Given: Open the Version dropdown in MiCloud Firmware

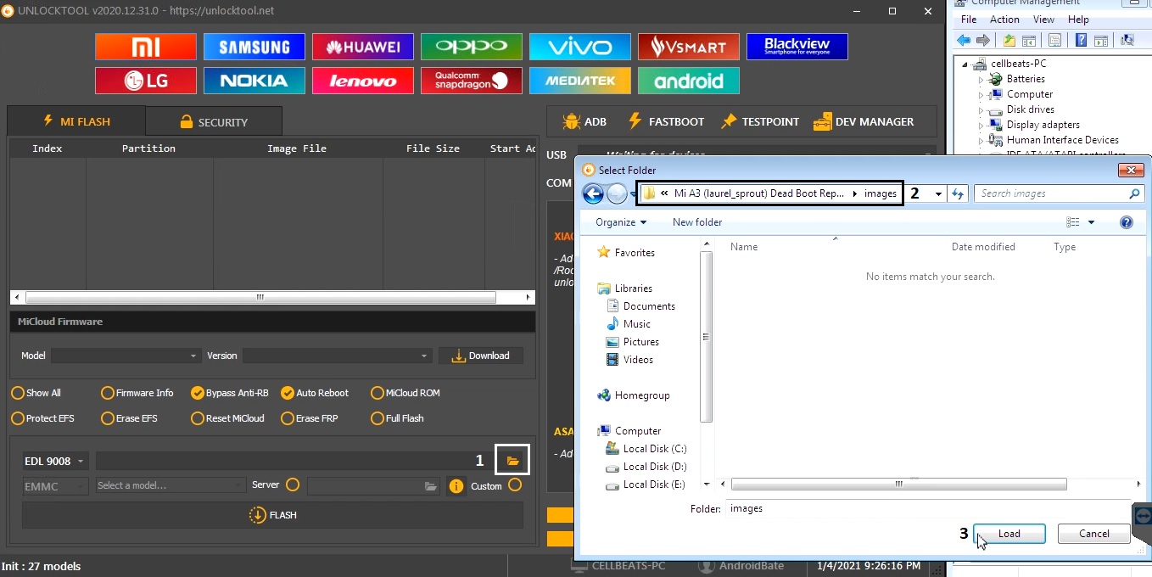Looking at the screenshot, I should pyautogui.click(x=338, y=356).
